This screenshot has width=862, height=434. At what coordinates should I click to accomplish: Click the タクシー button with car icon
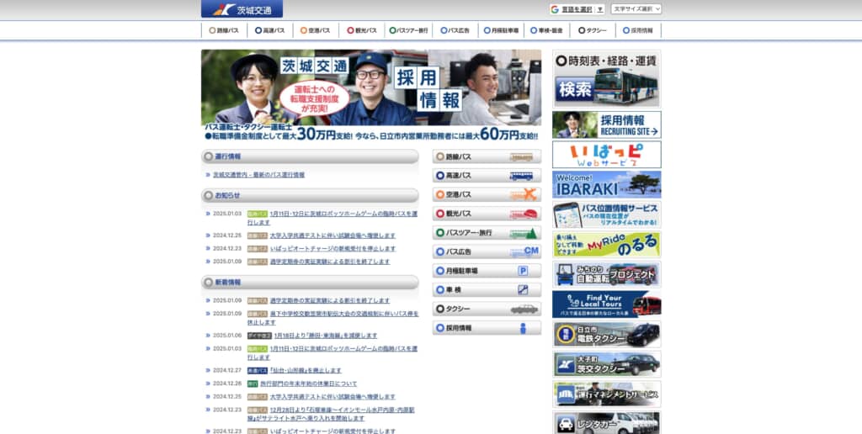point(487,309)
